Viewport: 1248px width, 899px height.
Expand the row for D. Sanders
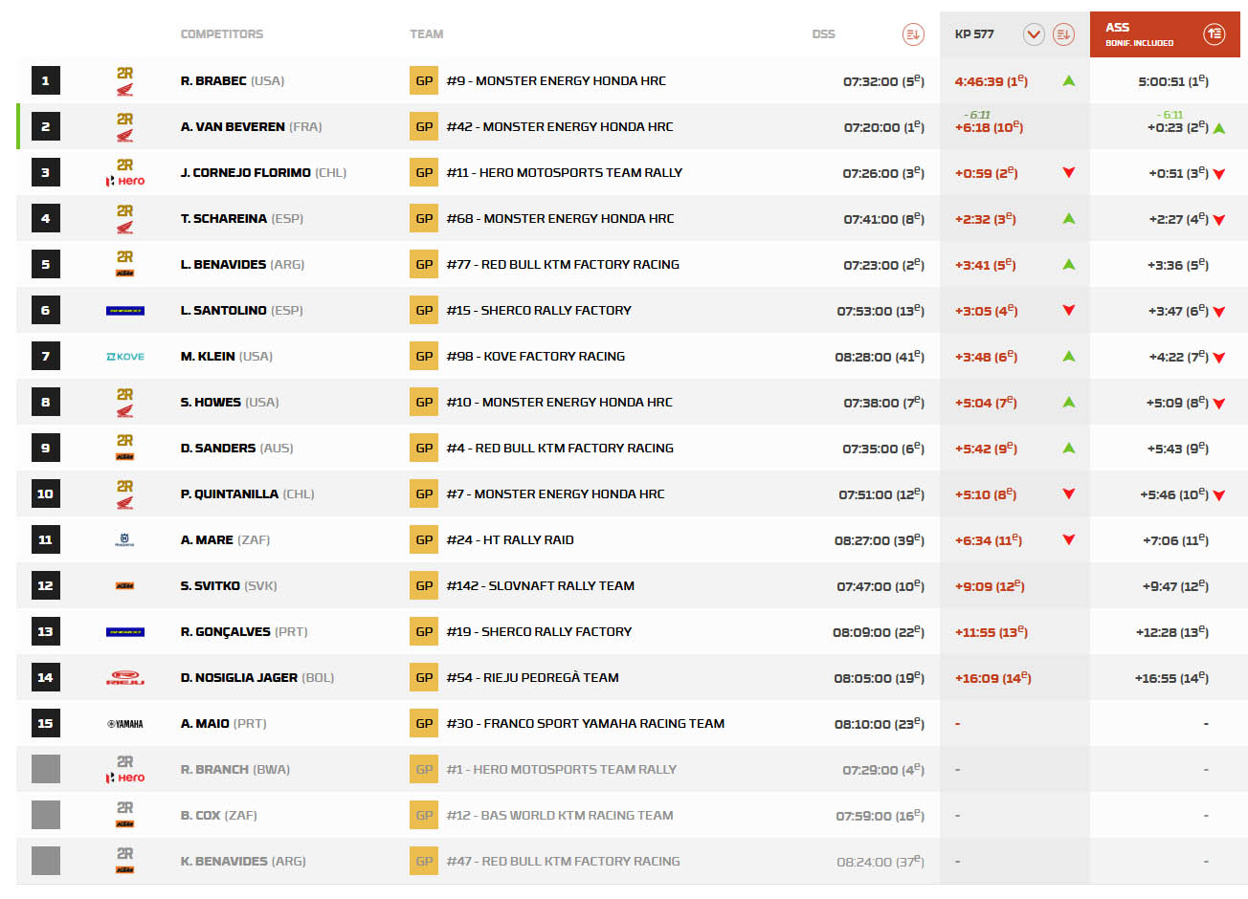[218, 449]
